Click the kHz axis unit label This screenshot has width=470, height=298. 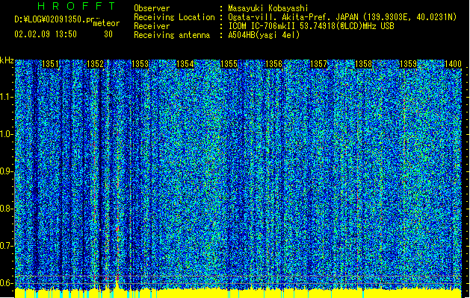(7, 60)
